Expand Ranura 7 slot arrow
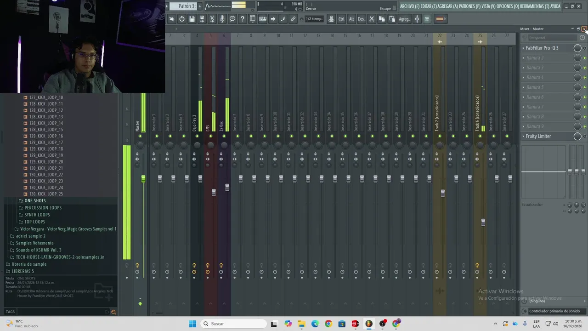 pos(523,107)
